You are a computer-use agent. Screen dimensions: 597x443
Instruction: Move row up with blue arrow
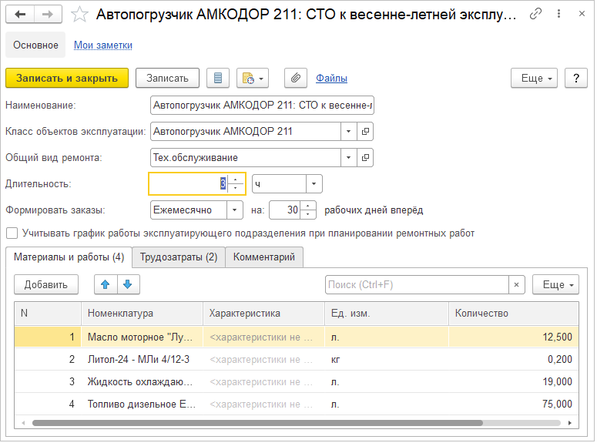click(x=106, y=284)
